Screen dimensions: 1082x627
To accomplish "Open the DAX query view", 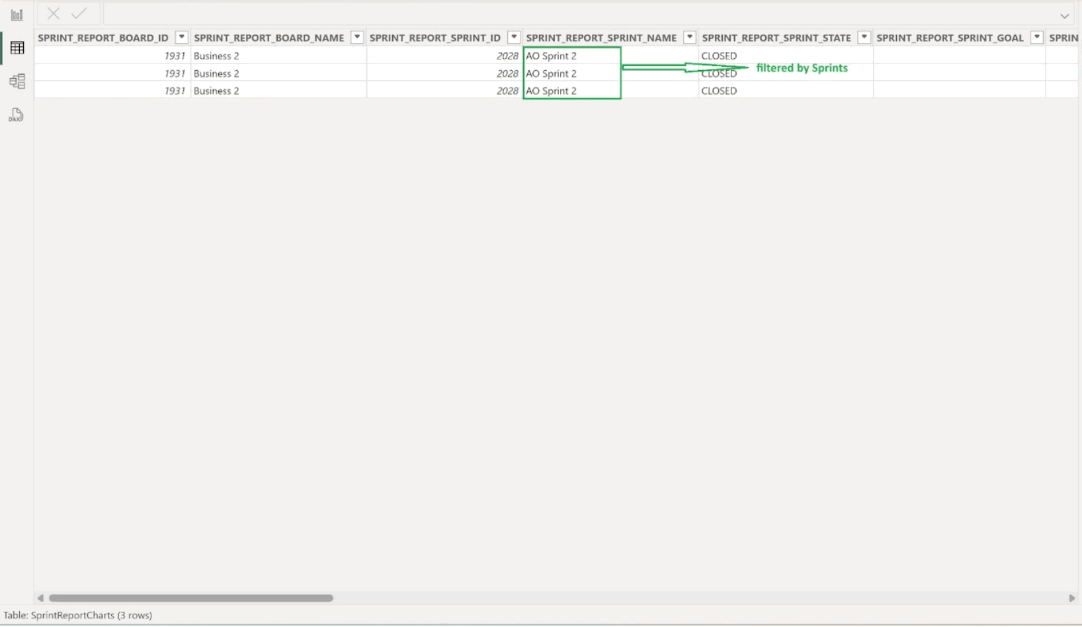I will (x=17, y=114).
